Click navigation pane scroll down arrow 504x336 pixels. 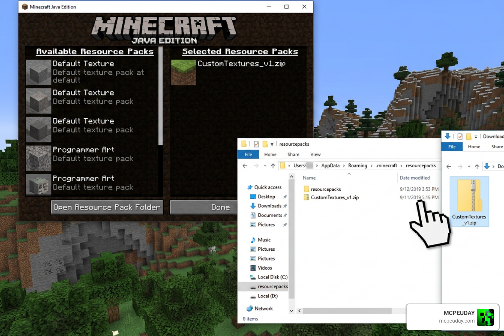tap(291, 311)
